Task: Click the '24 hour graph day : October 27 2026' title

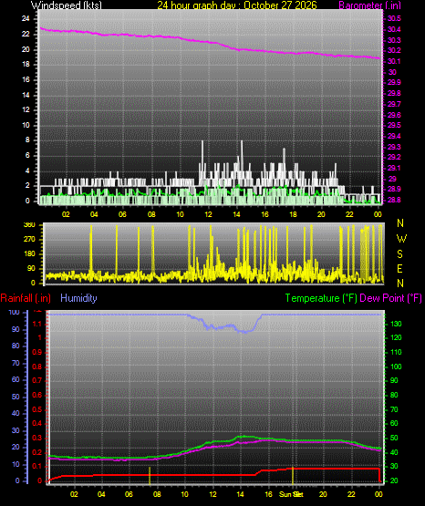Action: [x=237, y=5]
